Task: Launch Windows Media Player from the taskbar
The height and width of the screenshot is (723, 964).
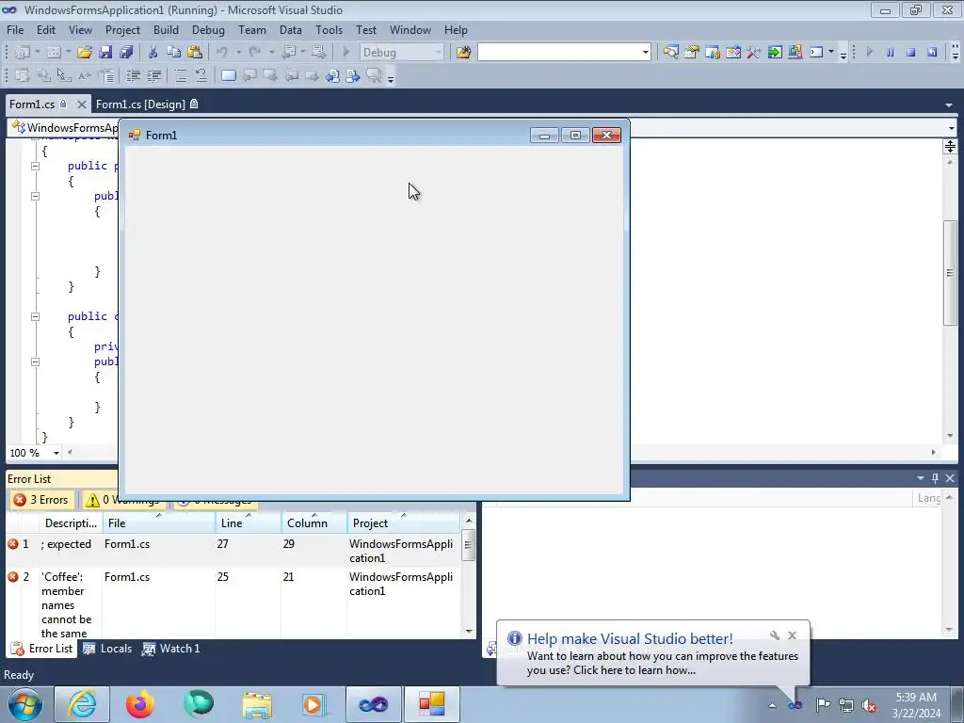Action: [314, 704]
